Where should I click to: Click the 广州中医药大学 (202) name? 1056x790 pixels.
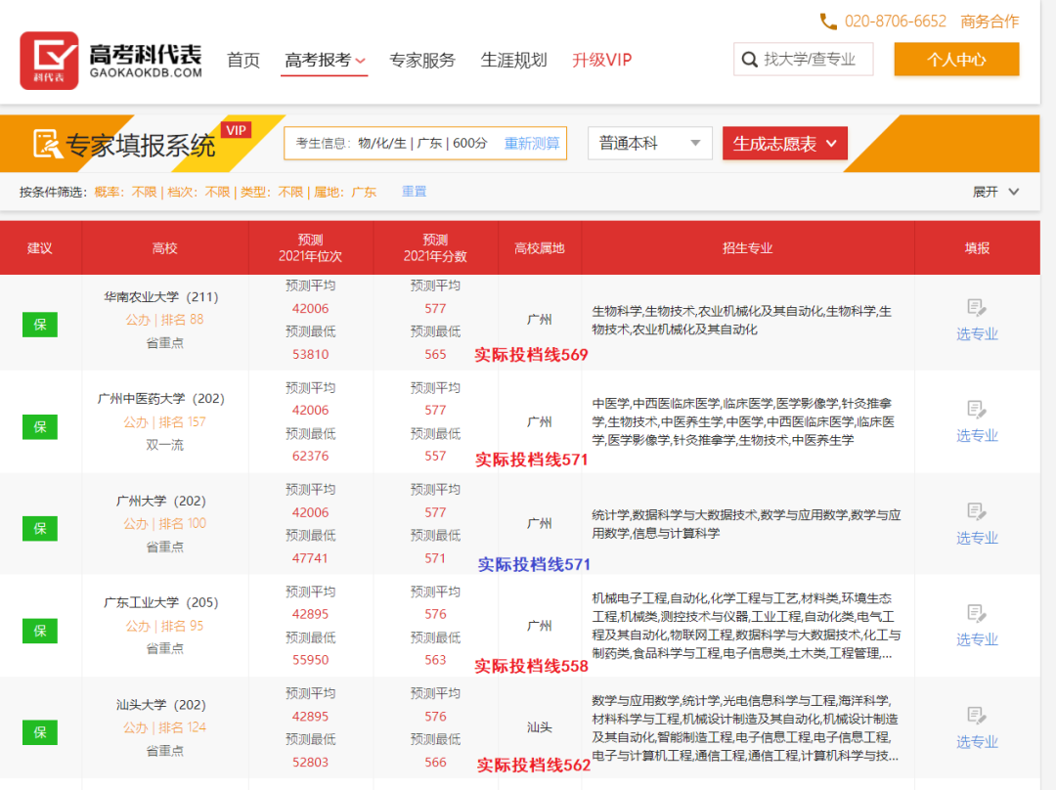tap(161, 399)
